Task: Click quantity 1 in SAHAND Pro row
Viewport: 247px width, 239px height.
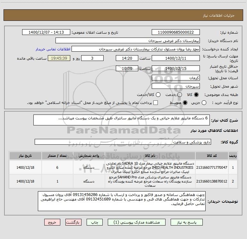Action: pos(57,181)
